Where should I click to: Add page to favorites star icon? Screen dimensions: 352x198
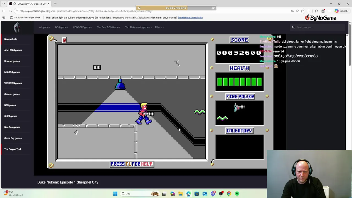pyautogui.click(x=302, y=11)
